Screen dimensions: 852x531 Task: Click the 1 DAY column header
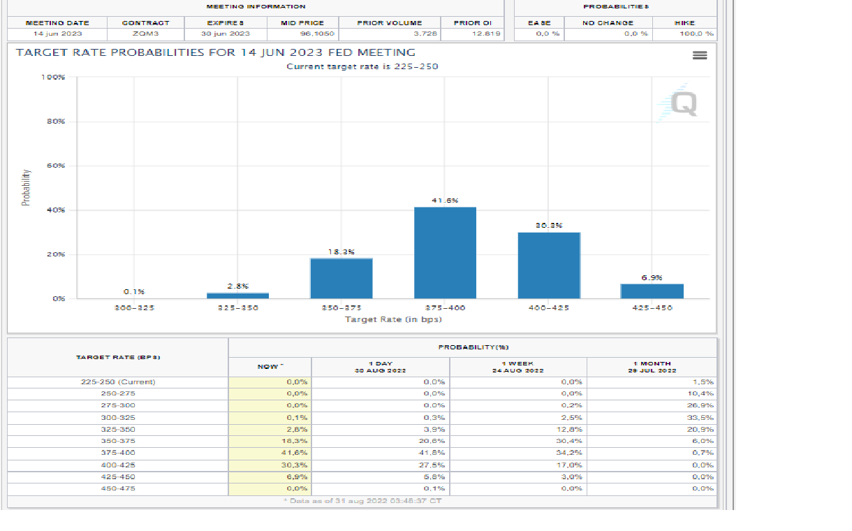pos(381,366)
